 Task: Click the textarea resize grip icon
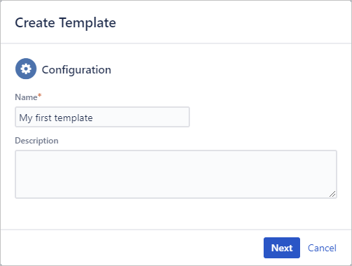[332, 194]
